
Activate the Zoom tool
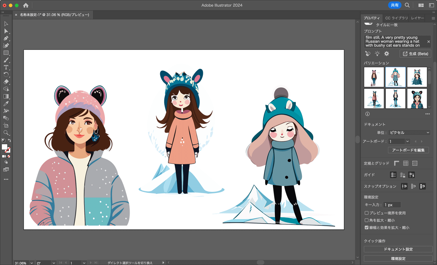coord(6,133)
